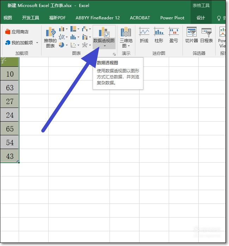Screen dimensions: 229x246
Task: Open the 应用商店 add-in store
Action: coord(17,32)
